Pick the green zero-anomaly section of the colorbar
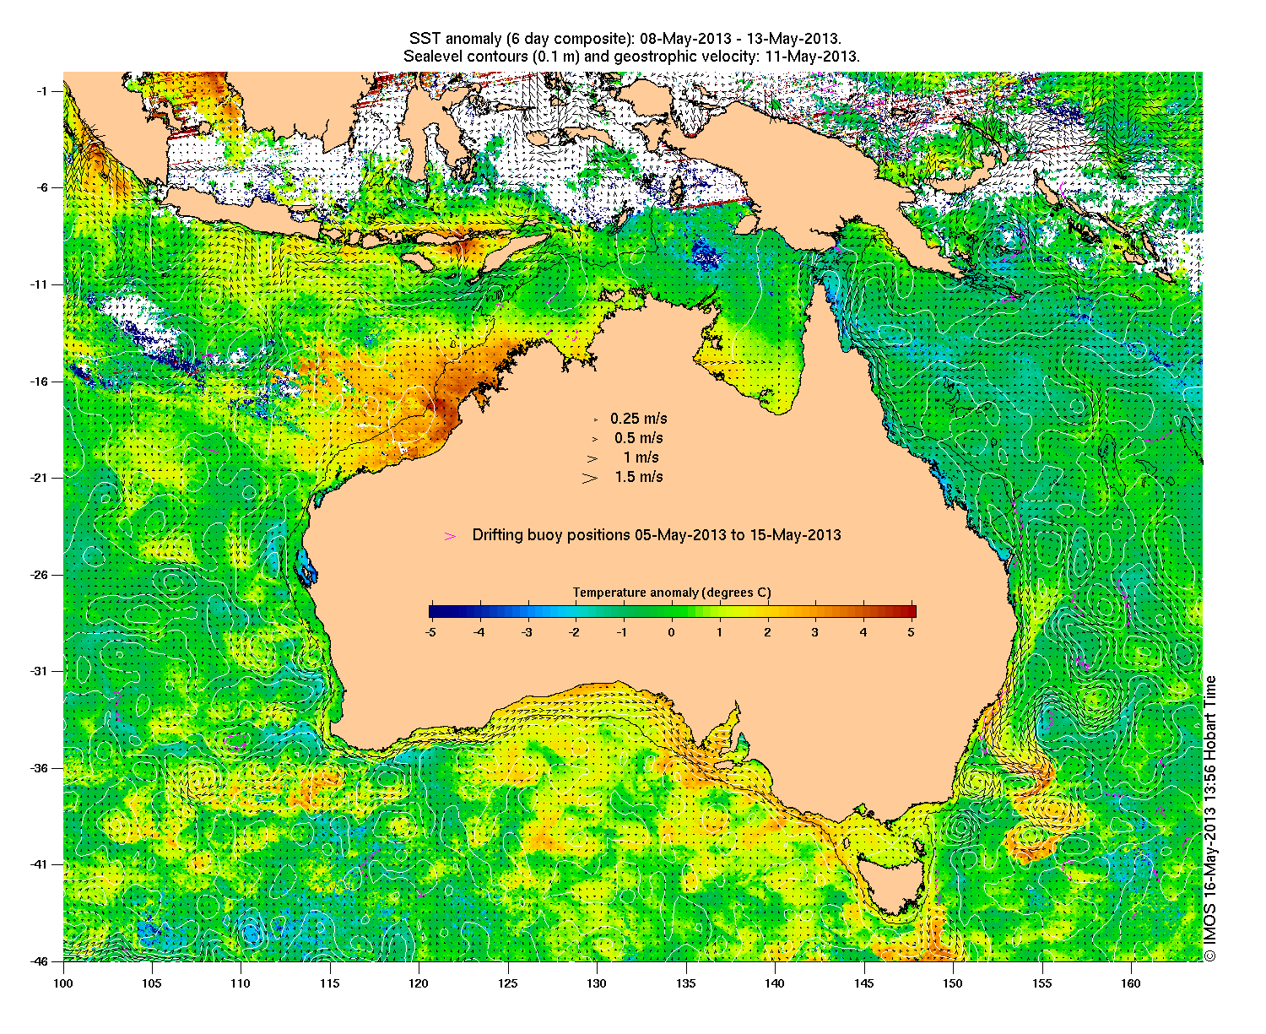Screen dimensions: 1266x1034 coord(672,612)
